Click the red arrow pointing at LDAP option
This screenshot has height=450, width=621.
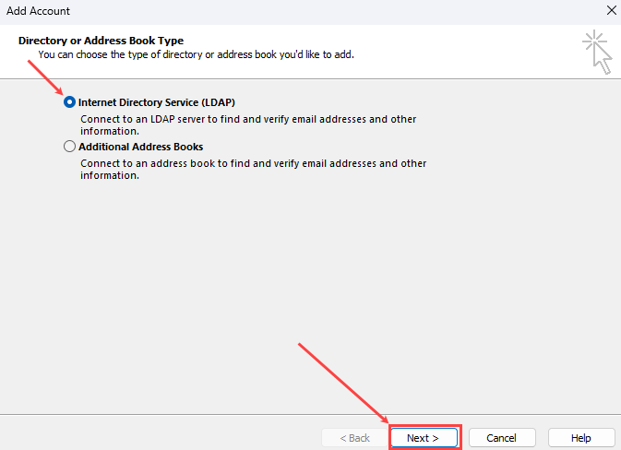coord(44,77)
